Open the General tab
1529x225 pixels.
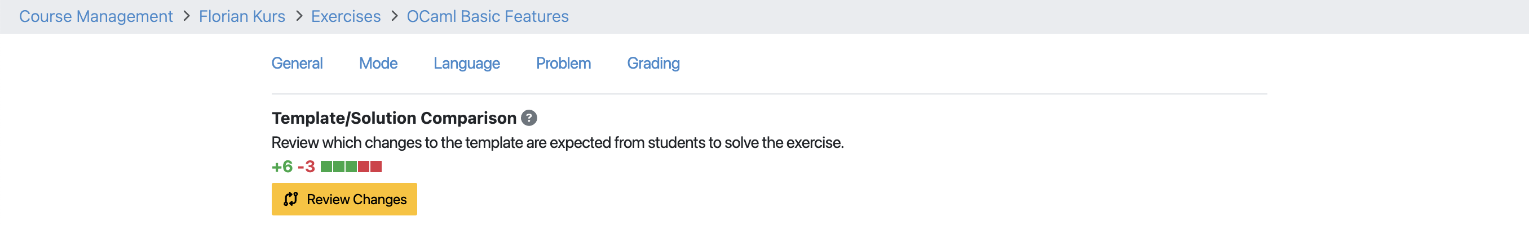point(297,64)
